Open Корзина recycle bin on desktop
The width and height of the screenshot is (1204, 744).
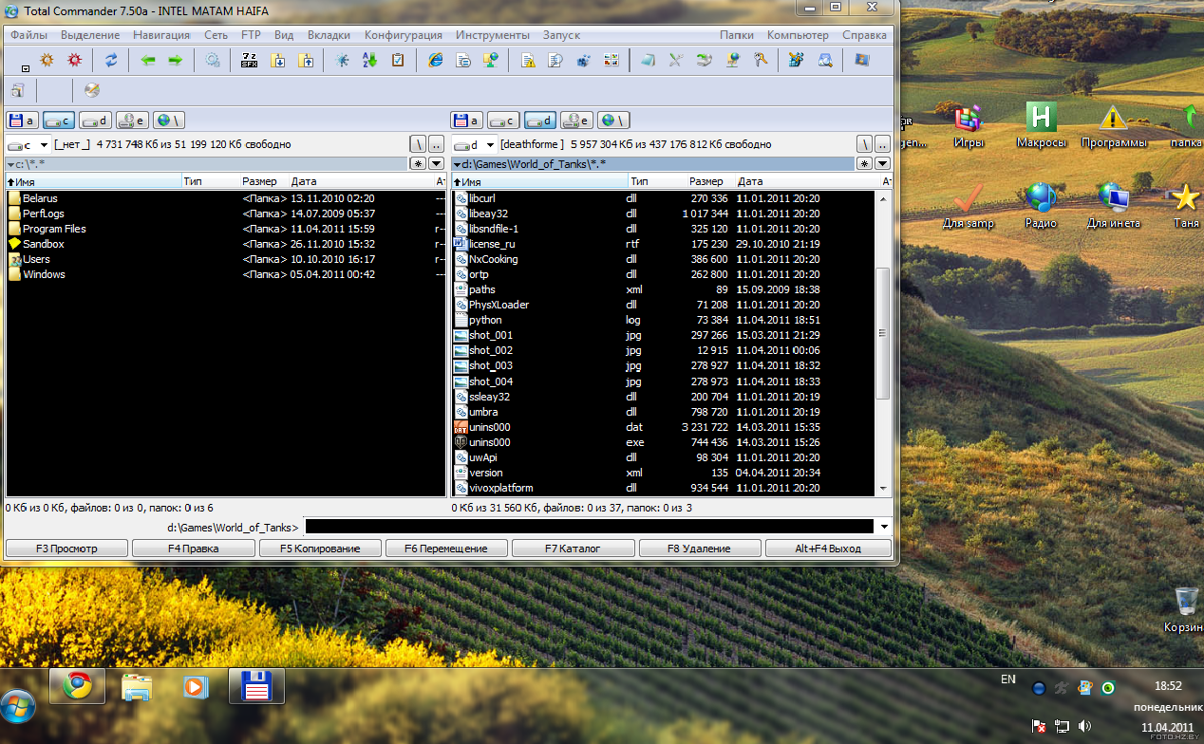(1185, 610)
